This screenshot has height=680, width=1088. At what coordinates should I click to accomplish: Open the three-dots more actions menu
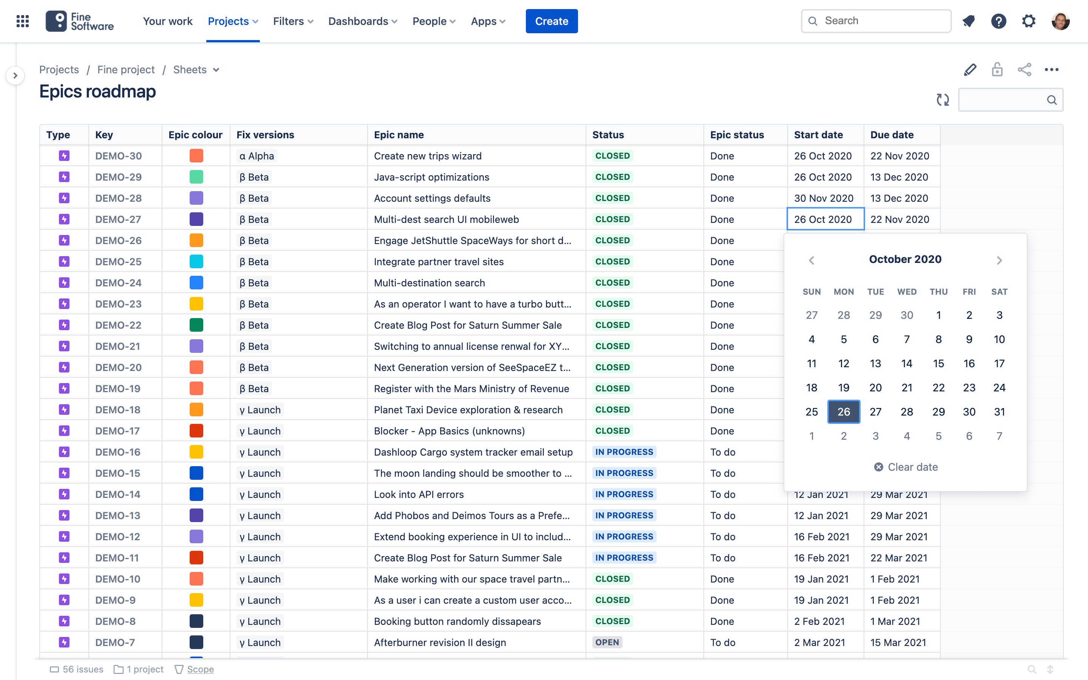[x=1052, y=70]
